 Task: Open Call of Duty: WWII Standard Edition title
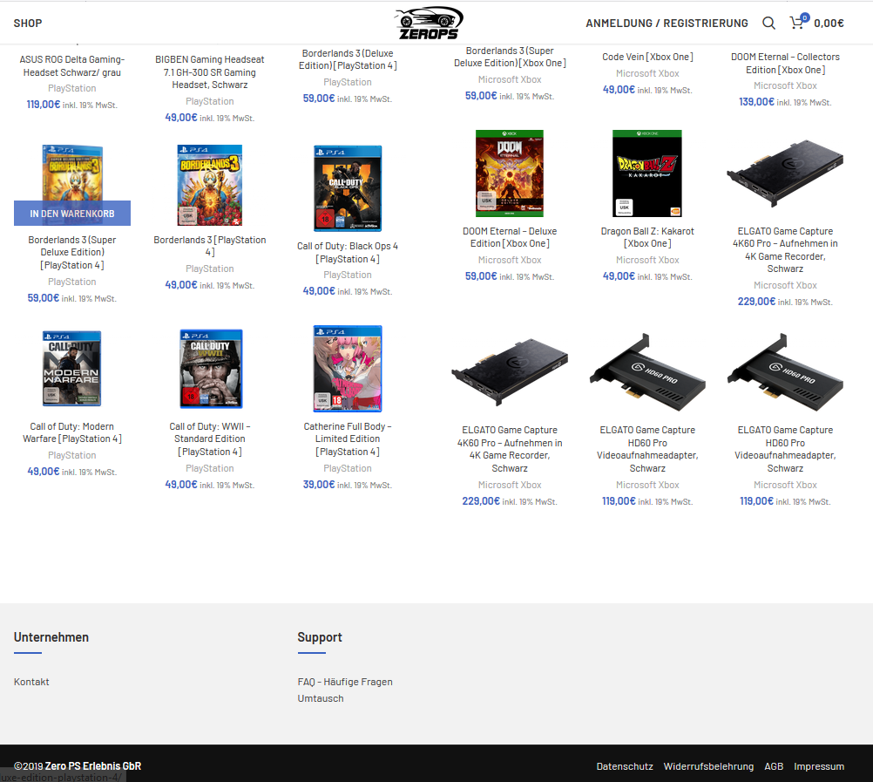[x=210, y=439]
